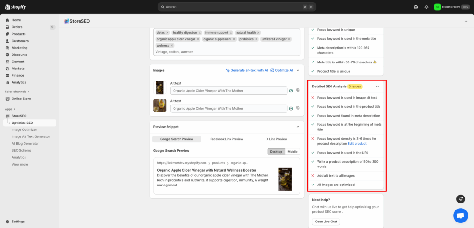The width and height of the screenshot is (474, 228).
Task: Open the notifications bell in top bar
Action: coord(426,7)
